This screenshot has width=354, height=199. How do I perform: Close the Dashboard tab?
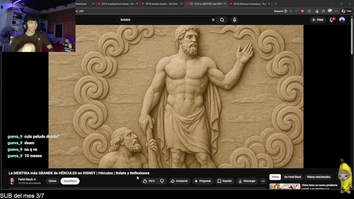93,4
